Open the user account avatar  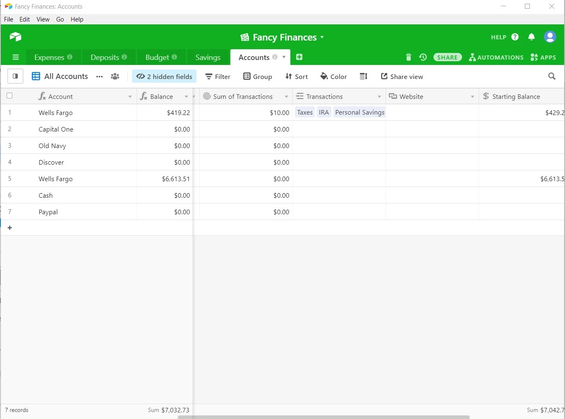[550, 37]
